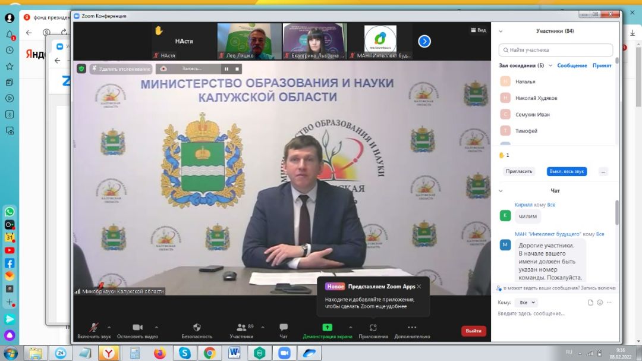This screenshot has height=361, width=642.
Task: Open Чат chat icon in toolbar
Action: 284,331
